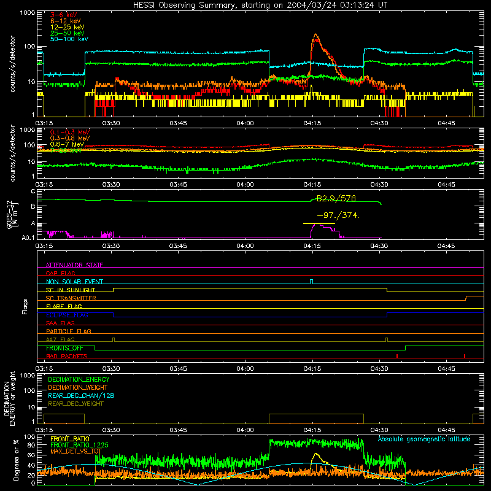Viewport: 491px width, 491px height.
Task: Click the Absolute geomagnetic latitude label
Action: coord(424,439)
